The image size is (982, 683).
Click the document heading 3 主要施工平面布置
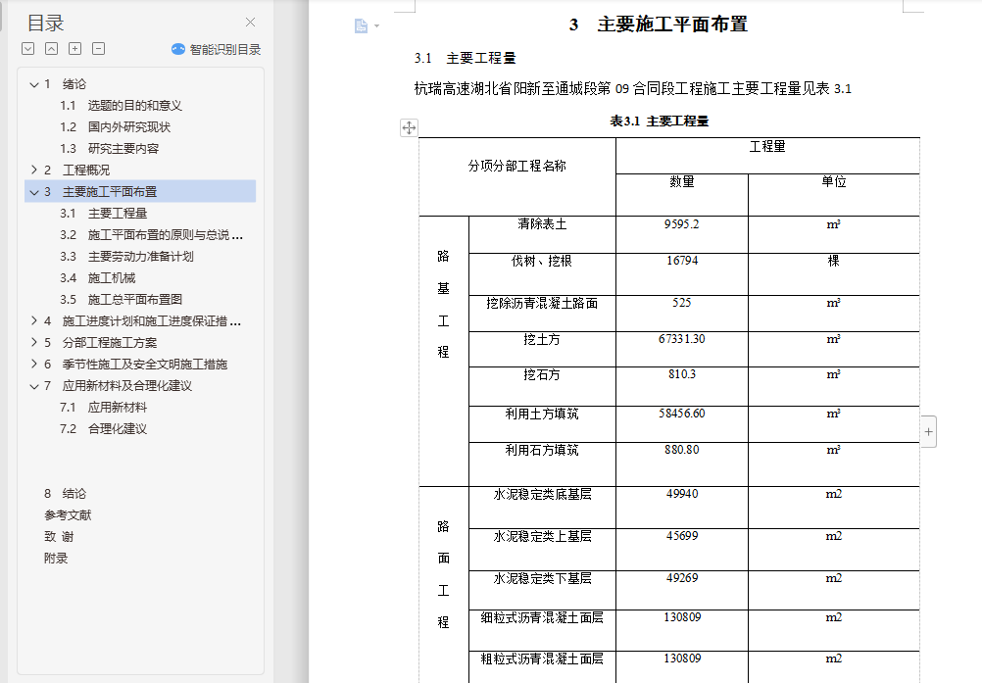pos(659,24)
